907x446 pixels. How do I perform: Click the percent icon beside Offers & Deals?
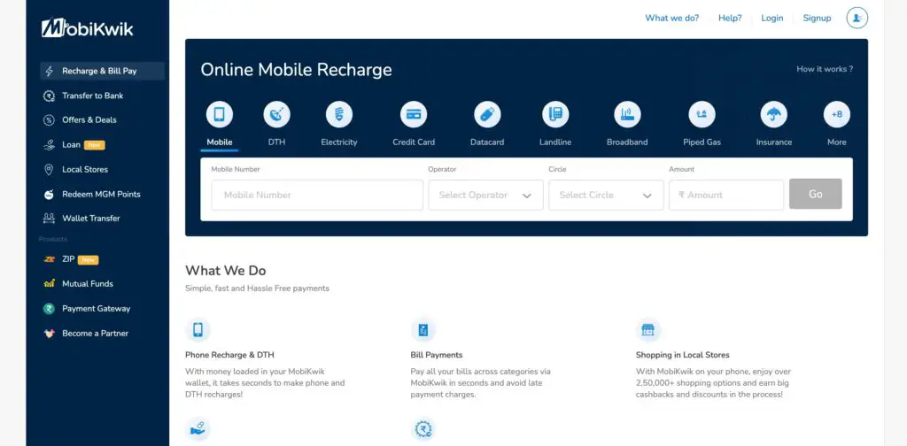click(50, 120)
